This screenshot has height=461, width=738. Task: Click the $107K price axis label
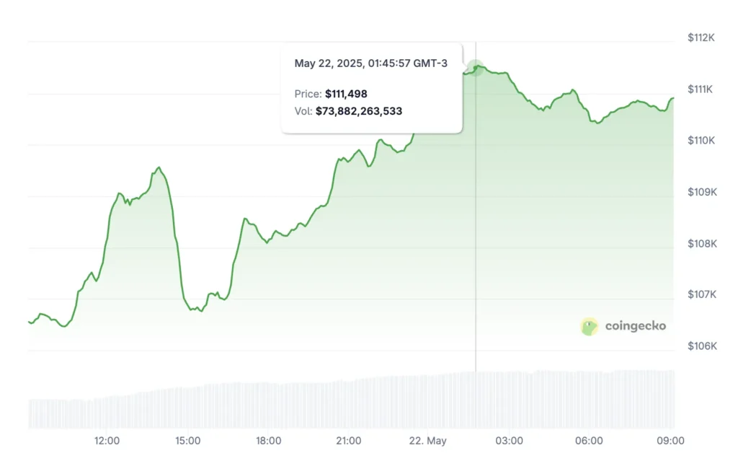pyautogui.click(x=701, y=295)
